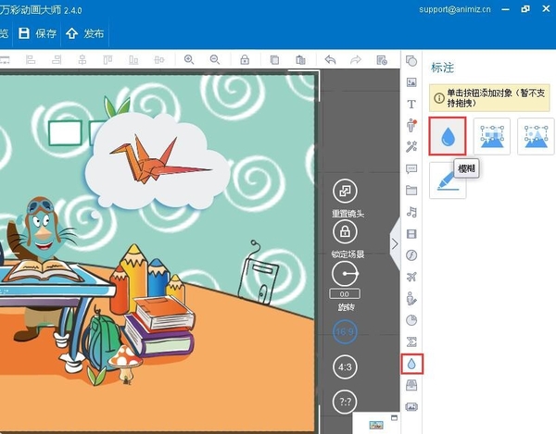Select the 16:9 aspect ratio
This screenshot has height=434, width=556.
click(x=345, y=331)
